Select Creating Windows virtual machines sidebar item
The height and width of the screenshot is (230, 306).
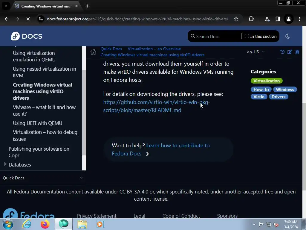[x=42, y=91]
